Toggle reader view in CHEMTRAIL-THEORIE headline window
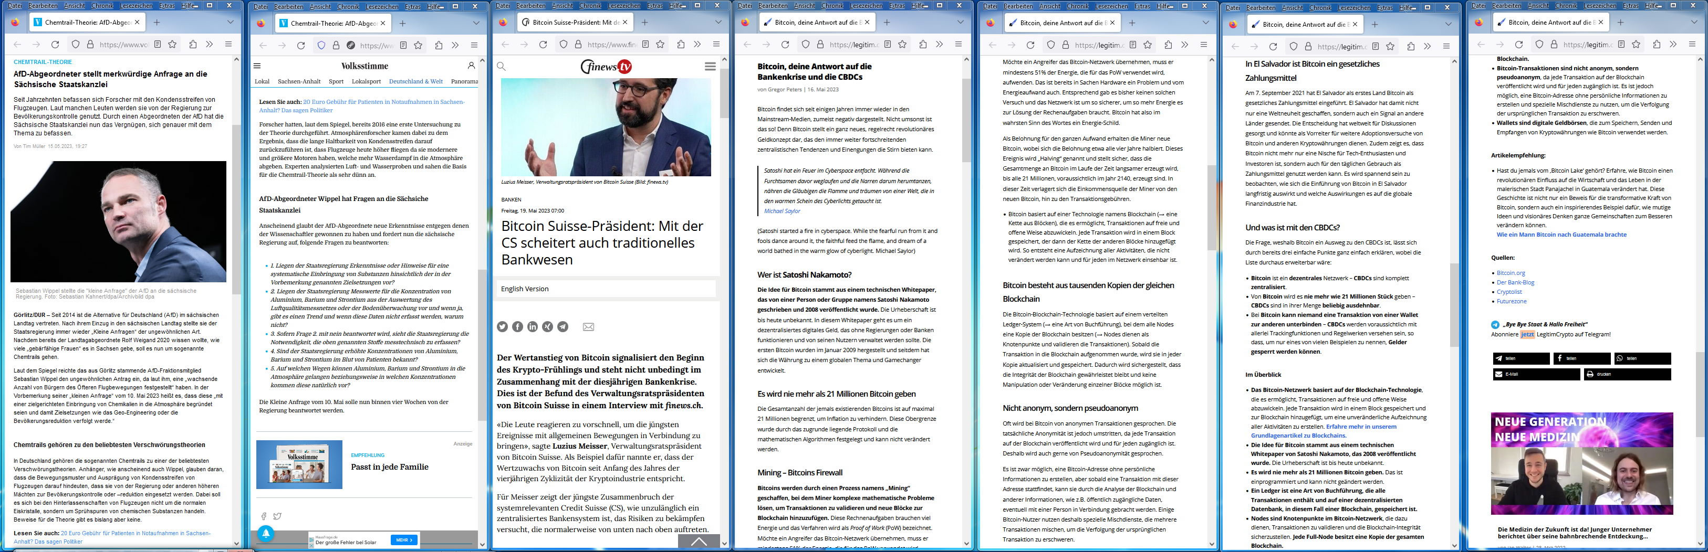1708x552 pixels. pos(157,45)
